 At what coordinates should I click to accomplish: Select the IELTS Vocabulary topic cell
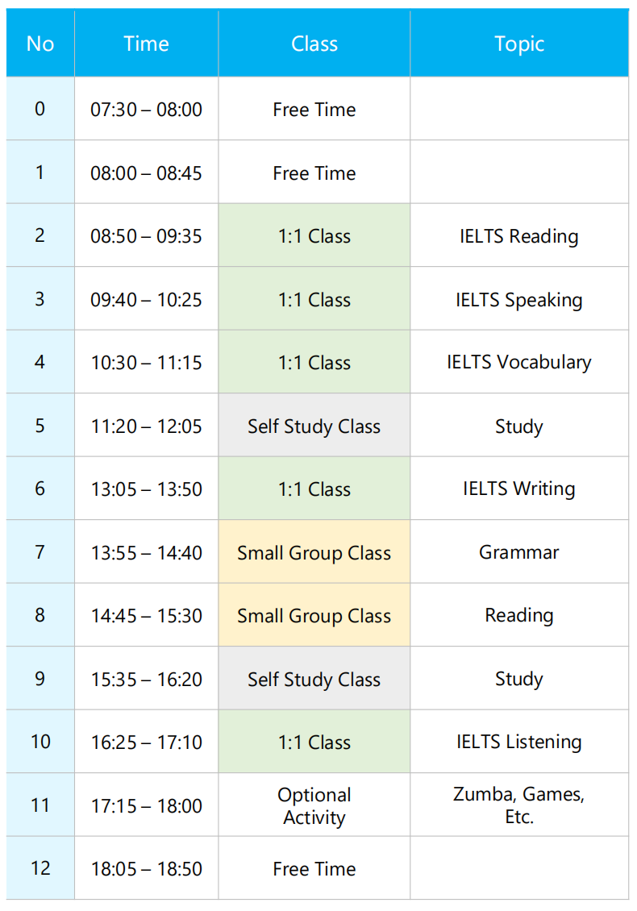pos(519,362)
